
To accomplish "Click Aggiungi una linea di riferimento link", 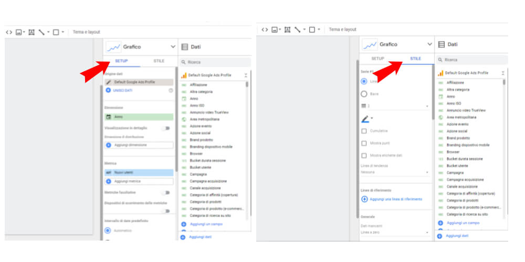I will (396, 199).
